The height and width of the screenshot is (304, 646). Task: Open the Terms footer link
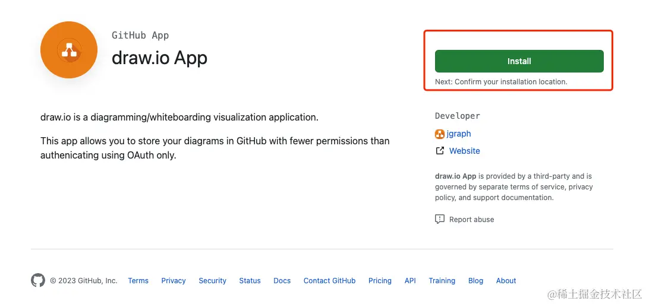click(x=138, y=281)
